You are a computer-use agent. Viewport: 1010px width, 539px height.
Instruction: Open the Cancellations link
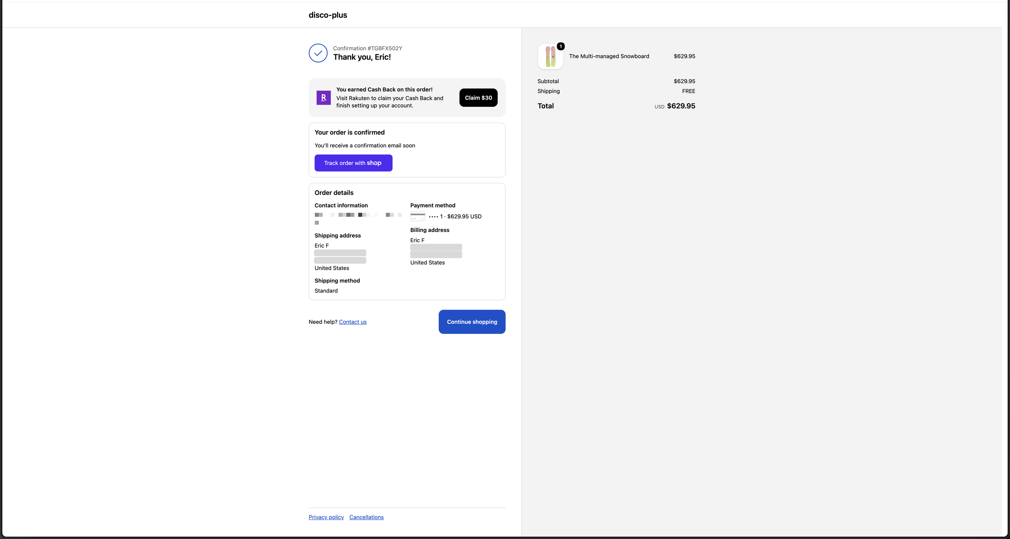tap(366, 517)
